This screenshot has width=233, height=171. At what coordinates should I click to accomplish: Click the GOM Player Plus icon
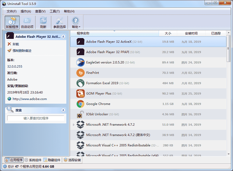(x=81, y=93)
